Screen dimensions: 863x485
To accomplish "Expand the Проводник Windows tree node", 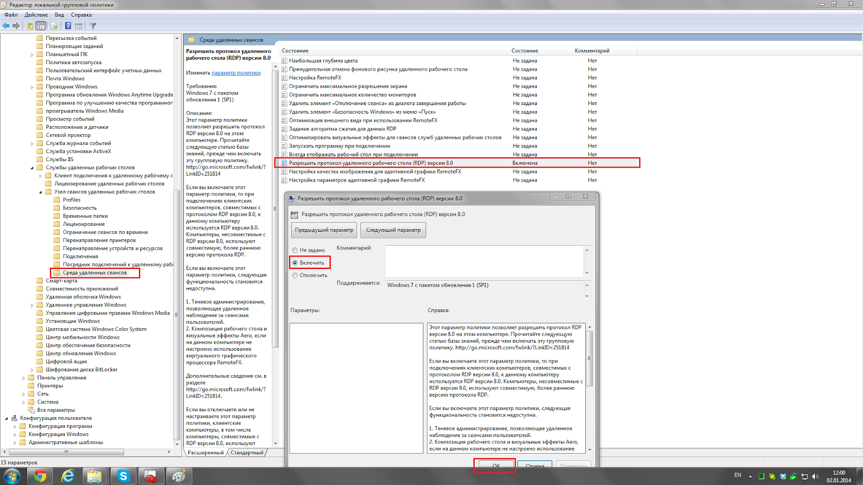I will [32, 87].
